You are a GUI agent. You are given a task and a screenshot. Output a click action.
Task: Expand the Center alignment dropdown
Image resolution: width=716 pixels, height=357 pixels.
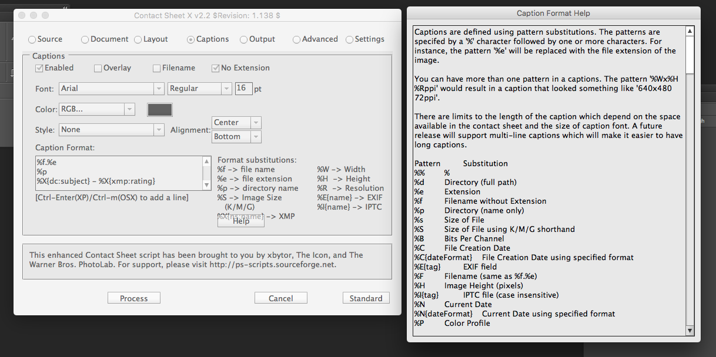click(236, 123)
